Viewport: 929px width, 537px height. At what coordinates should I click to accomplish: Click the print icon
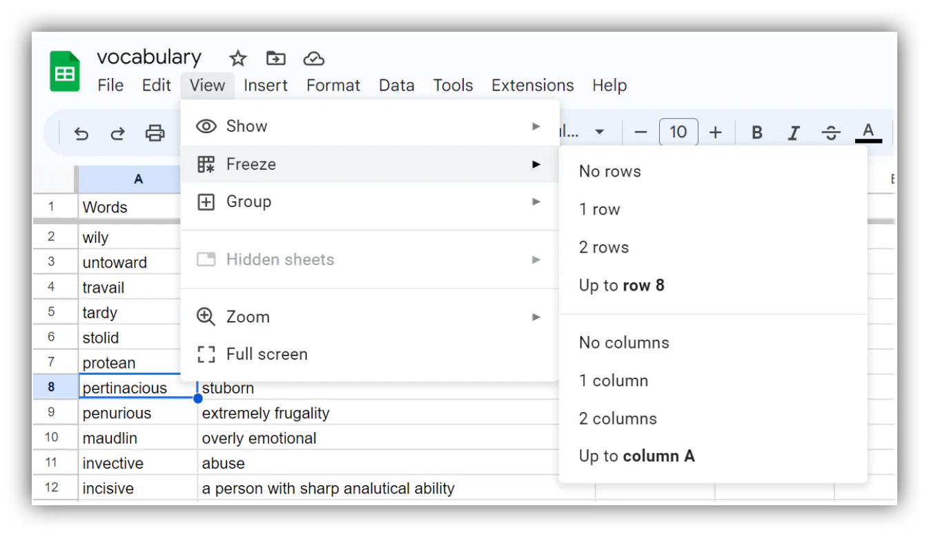tap(155, 133)
